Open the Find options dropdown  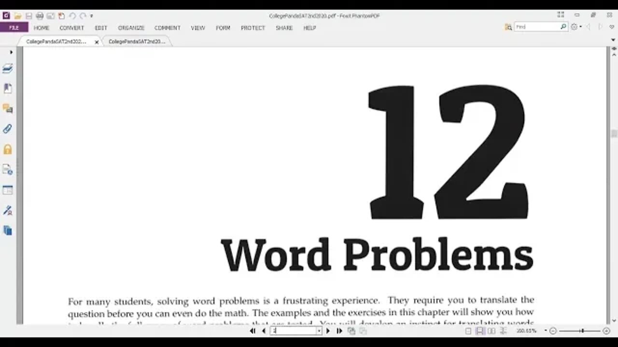tap(576, 27)
